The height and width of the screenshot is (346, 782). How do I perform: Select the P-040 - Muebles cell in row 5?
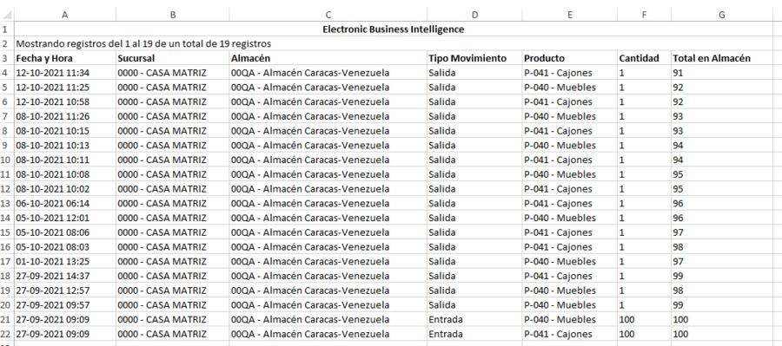[569, 87]
